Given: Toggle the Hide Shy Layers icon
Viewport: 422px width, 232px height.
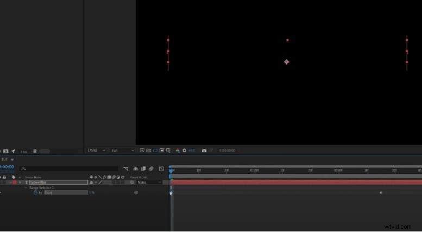Looking at the screenshot, I should point(136,168).
